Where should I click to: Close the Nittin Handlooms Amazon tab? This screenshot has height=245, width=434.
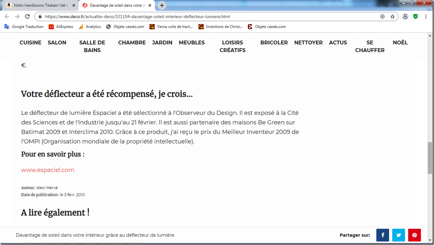[x=74, y=5]
